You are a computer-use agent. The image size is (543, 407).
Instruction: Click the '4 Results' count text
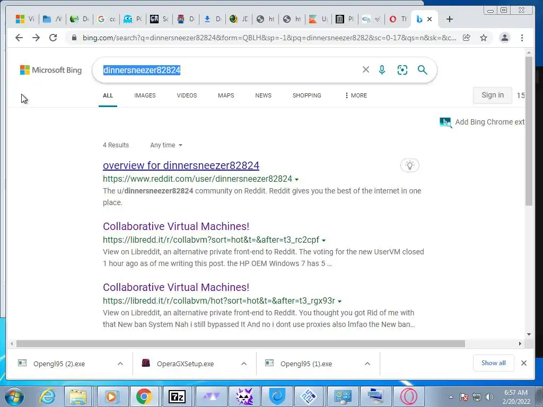pyautogui.click(x=116, y=145)
